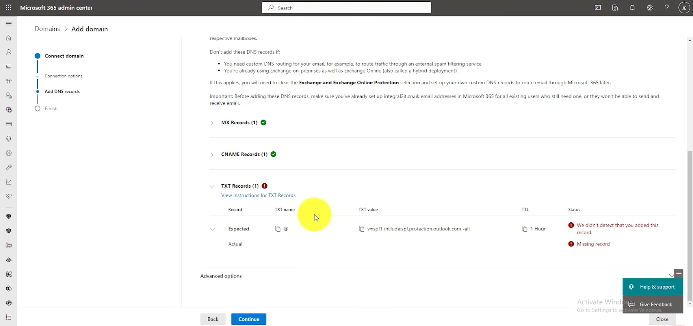
Task: Click the TXT value column header
Action: (x=368, y=210)
